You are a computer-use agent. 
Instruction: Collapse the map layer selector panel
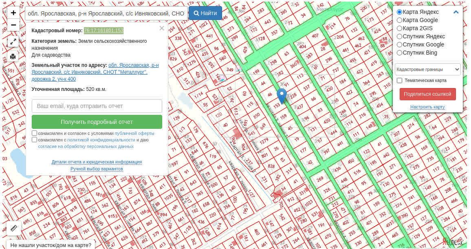tap(456, 12)
